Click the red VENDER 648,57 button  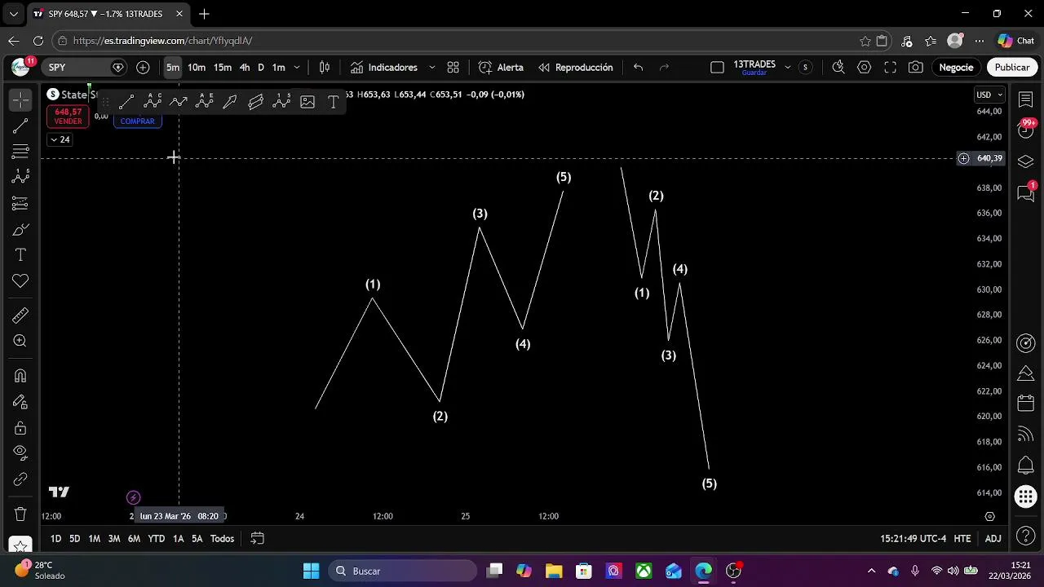point(68,117)
